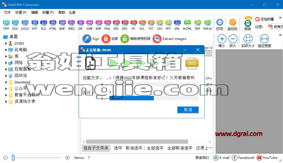Open the report (报告) tool

[248, 23]
